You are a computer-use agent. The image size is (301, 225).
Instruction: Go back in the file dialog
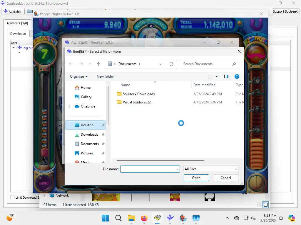point(71,64)
